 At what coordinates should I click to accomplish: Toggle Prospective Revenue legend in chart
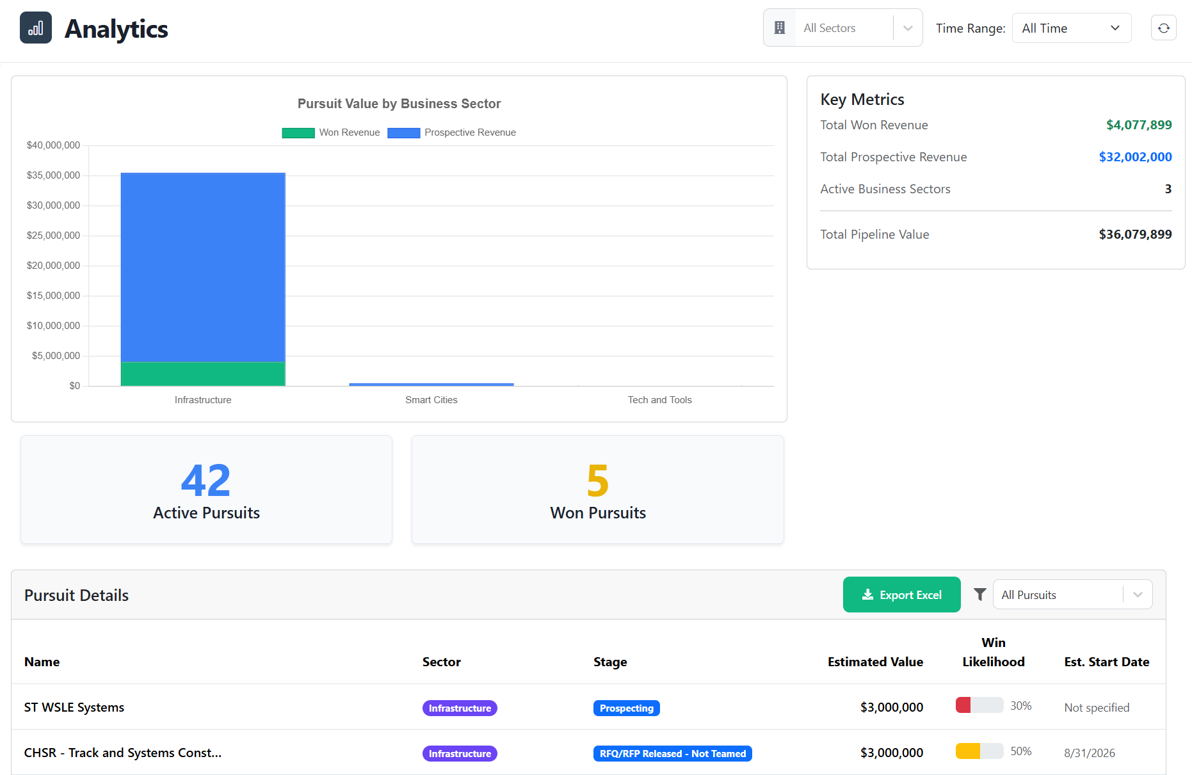[x=451, y=132]
